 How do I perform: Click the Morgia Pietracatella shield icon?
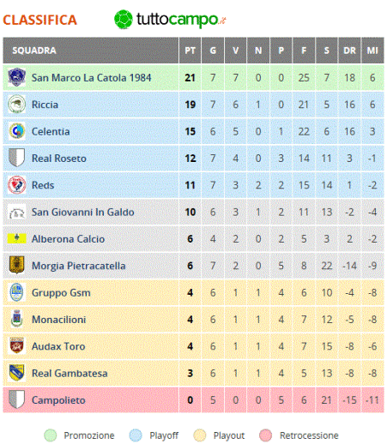coord(16,265)
